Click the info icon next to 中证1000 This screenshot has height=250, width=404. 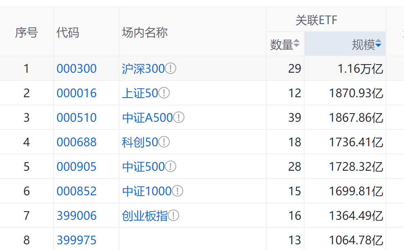tap(177, 191)
